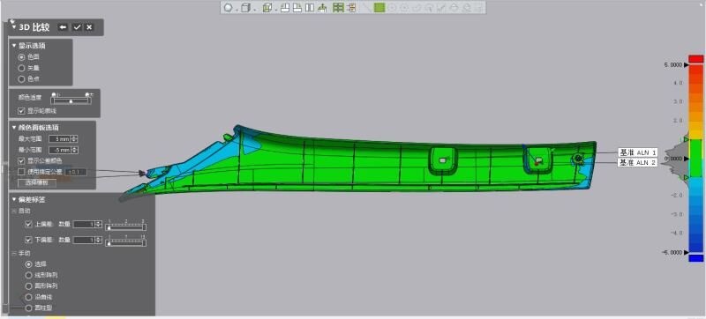Click the back arrow in 3D 比较 header
Image resolution: width=706 pixels, height=319 pixels.
point(63,27)
